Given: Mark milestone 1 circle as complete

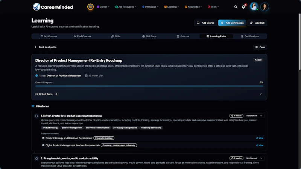Looking at the screenshot, I should point(36,116).
